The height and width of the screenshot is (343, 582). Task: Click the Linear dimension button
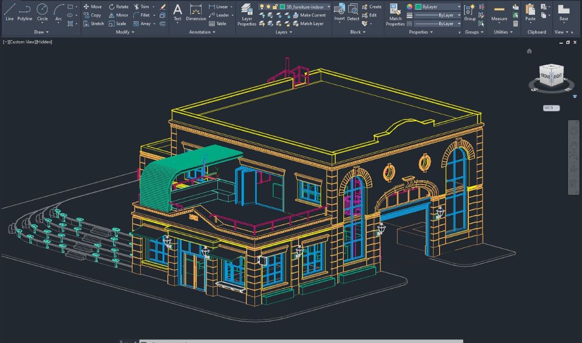pyautogui.click(x=218, y=7)
